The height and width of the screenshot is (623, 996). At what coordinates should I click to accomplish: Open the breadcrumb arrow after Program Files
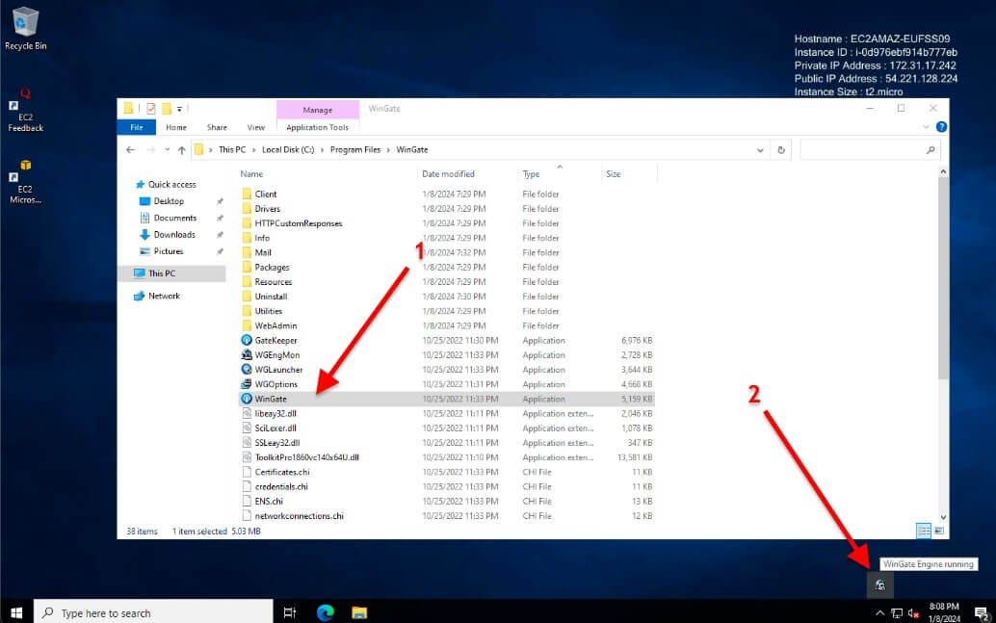(388, 150)
